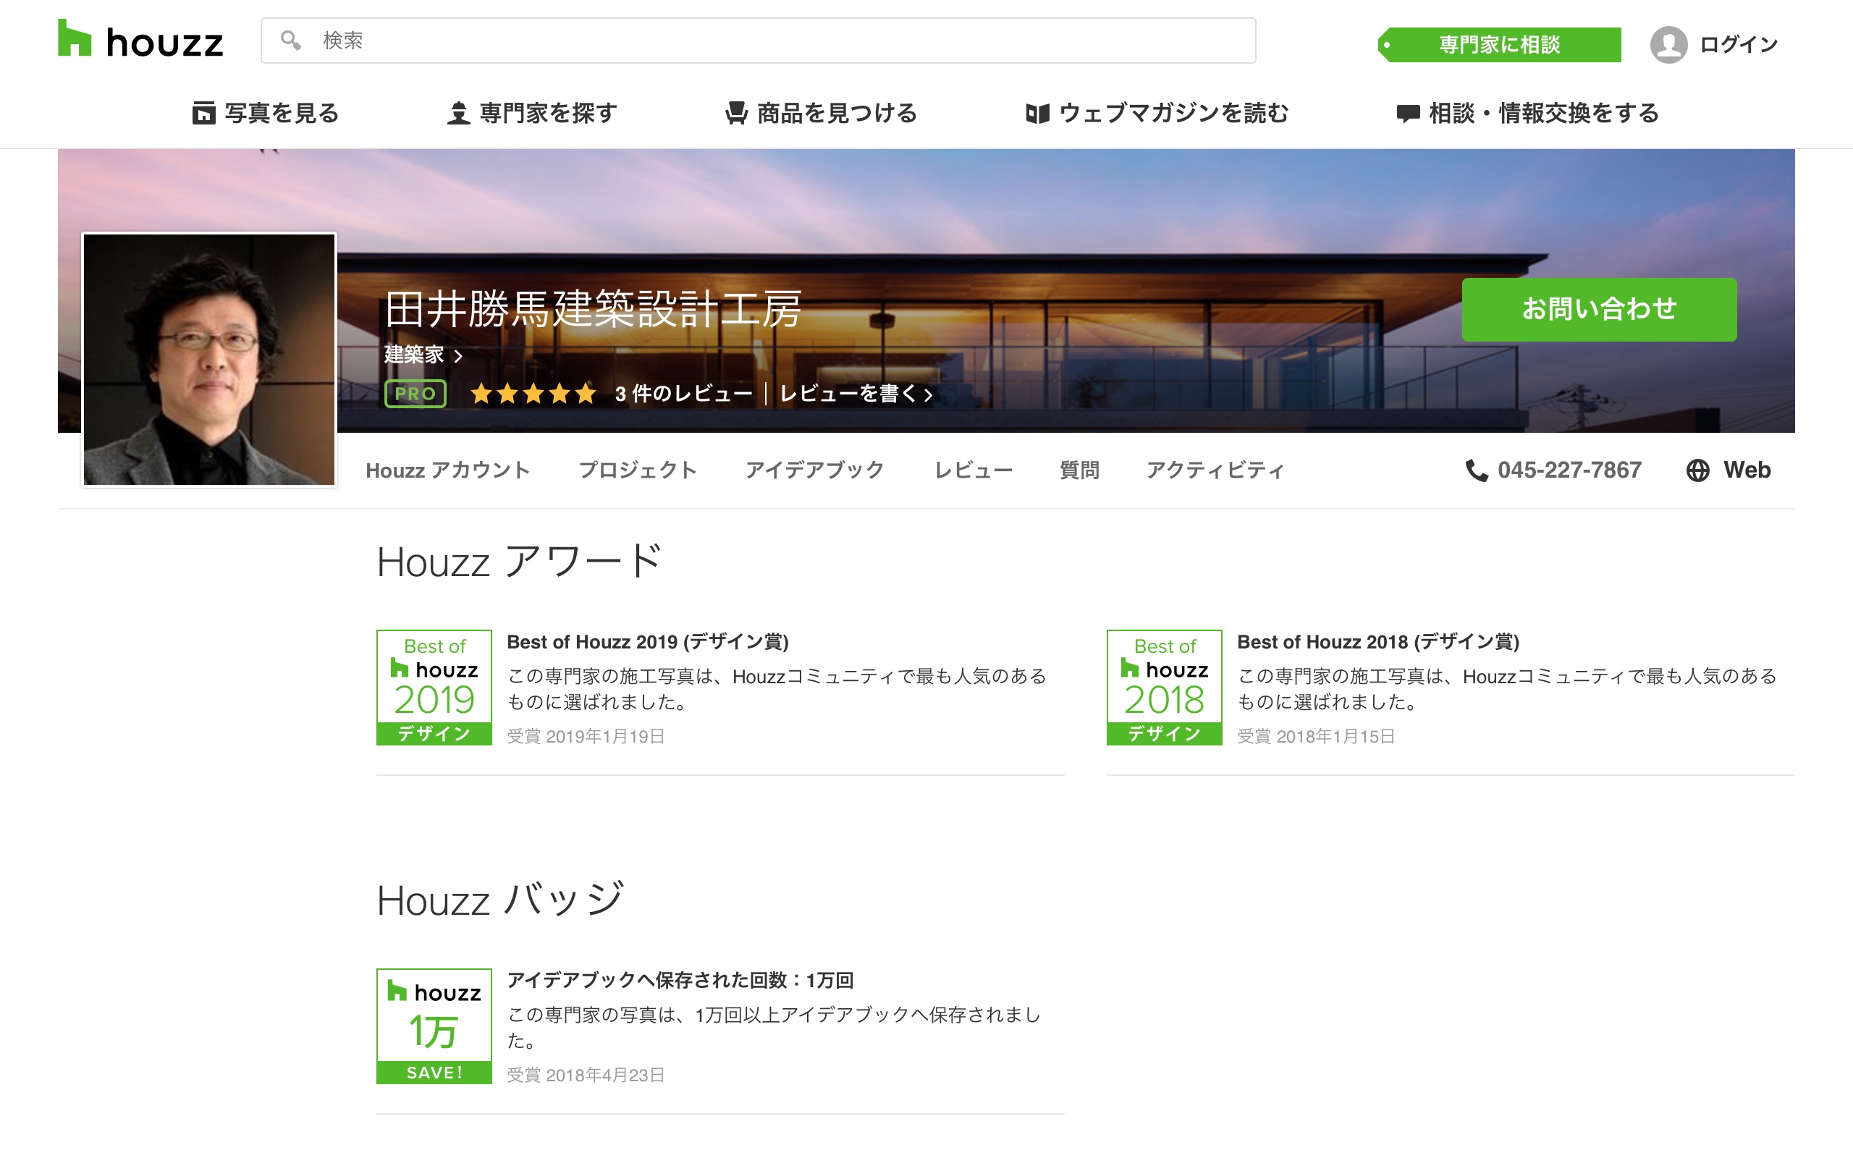Click the architect profile photo
Image resolution: width=1853 pixels, height=1158 pixels.
pos(209,359)
